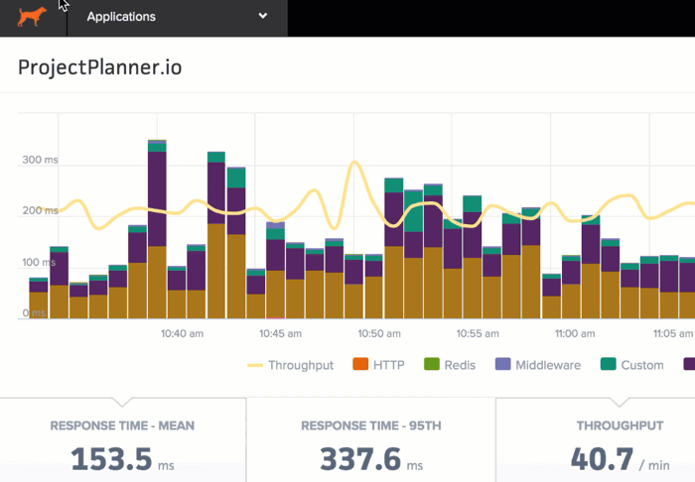Toggle the Throughput legend item
Image resolution: width=695 pixels, height=482 pixels.
(290, 365)
